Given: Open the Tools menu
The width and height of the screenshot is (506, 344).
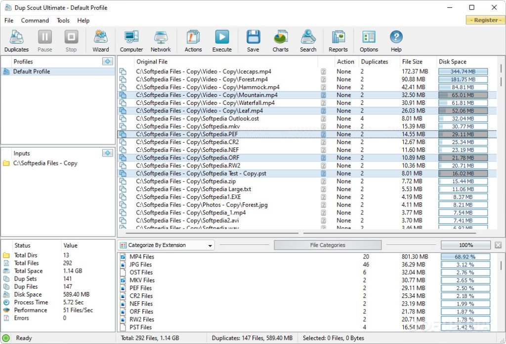Looking at the screenshot, I should [63, 20].
